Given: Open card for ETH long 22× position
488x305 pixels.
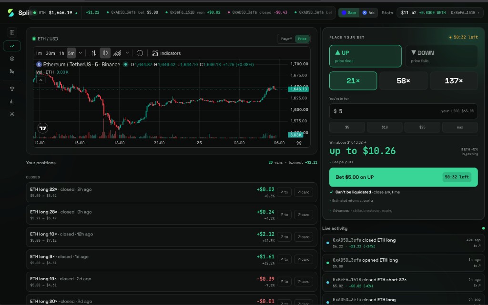Looking at the screenshot, I should tap(304, 192).
